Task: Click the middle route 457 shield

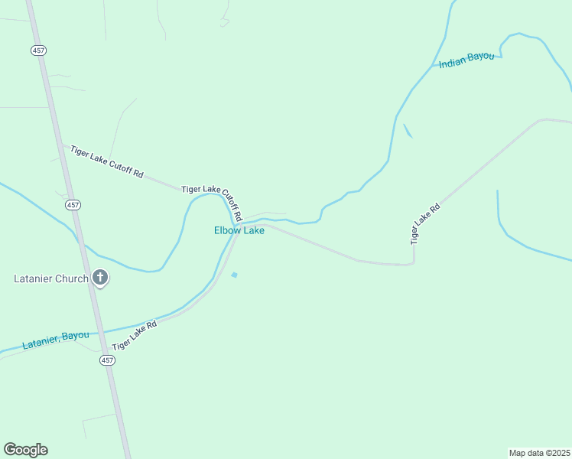Action: click(73, 205)
